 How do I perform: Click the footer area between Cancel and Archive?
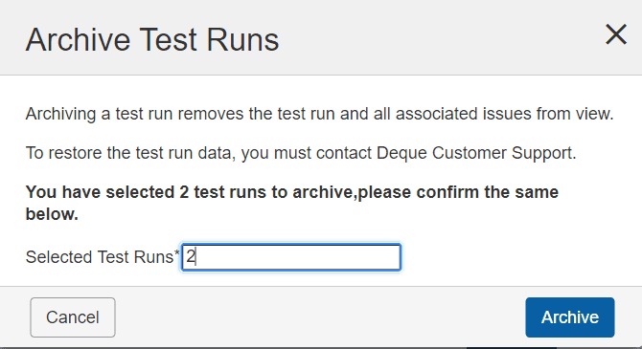(x=319, y=317)
